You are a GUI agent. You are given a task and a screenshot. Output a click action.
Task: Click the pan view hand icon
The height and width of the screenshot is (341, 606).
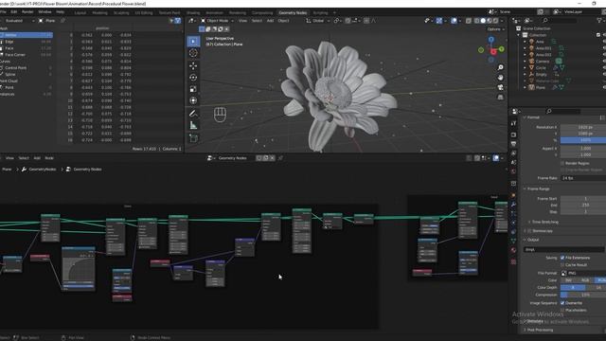501,78
